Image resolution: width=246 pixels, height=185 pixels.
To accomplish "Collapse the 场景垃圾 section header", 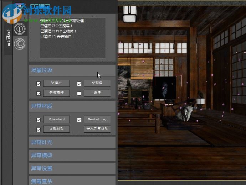I will pos(72,70).
